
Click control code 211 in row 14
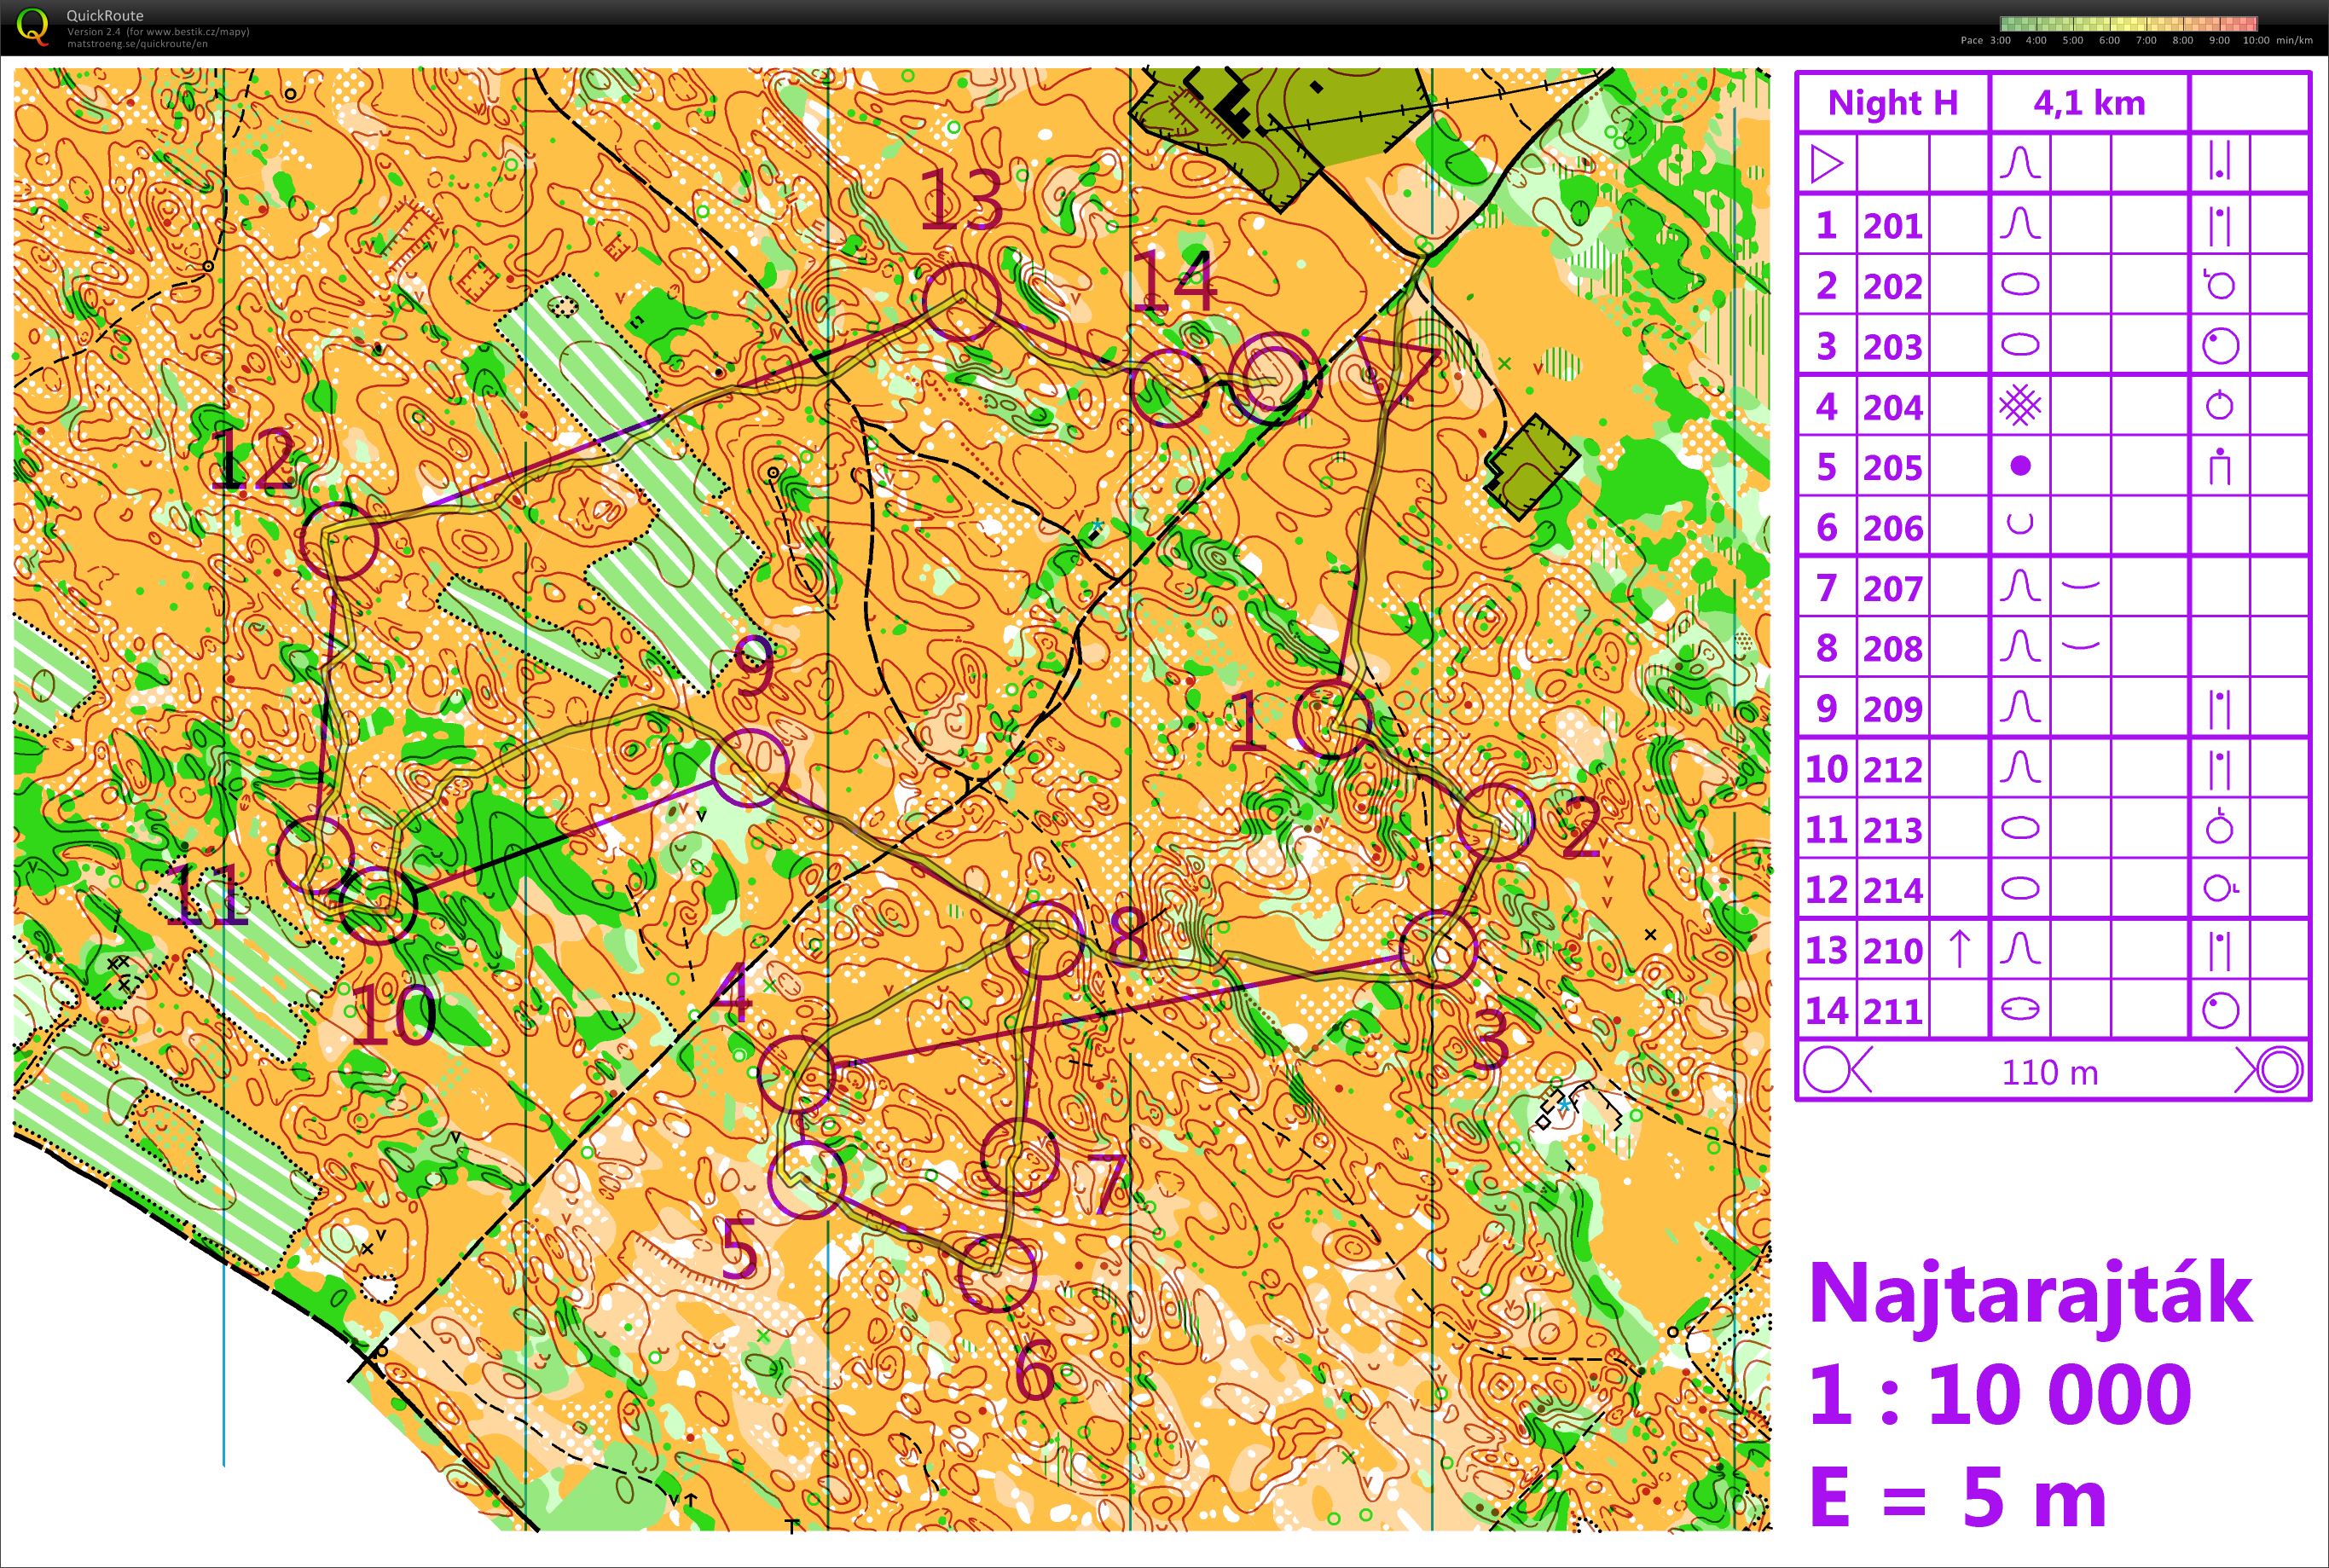click(1892, 1011)
